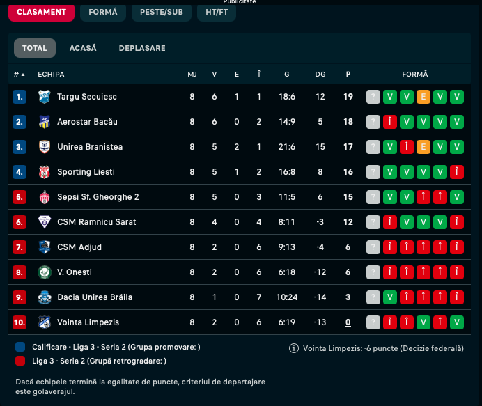Click Sepsi Sf. Gheorghe 2 crest icon
Screen dimensions: 482x406
point(45,197)
